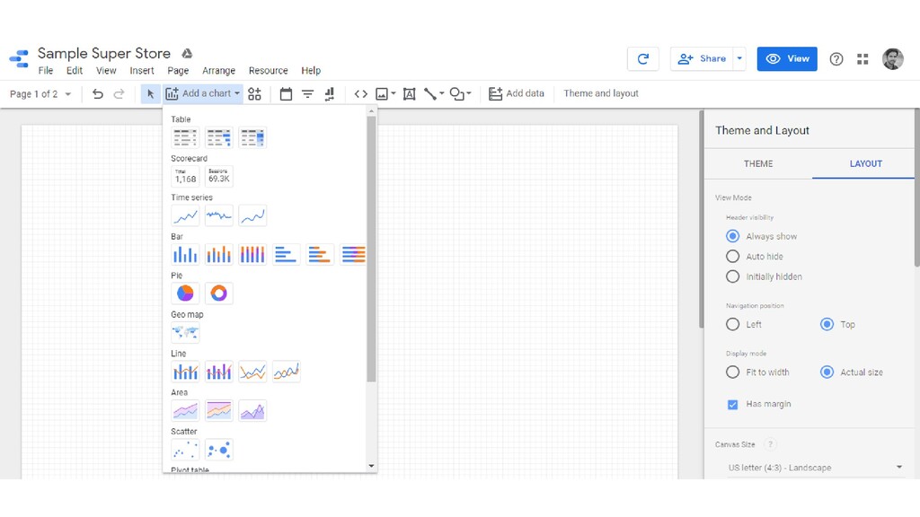Expand the image insert dropdown arrow

pyautogui.click(x=394, y=93)
